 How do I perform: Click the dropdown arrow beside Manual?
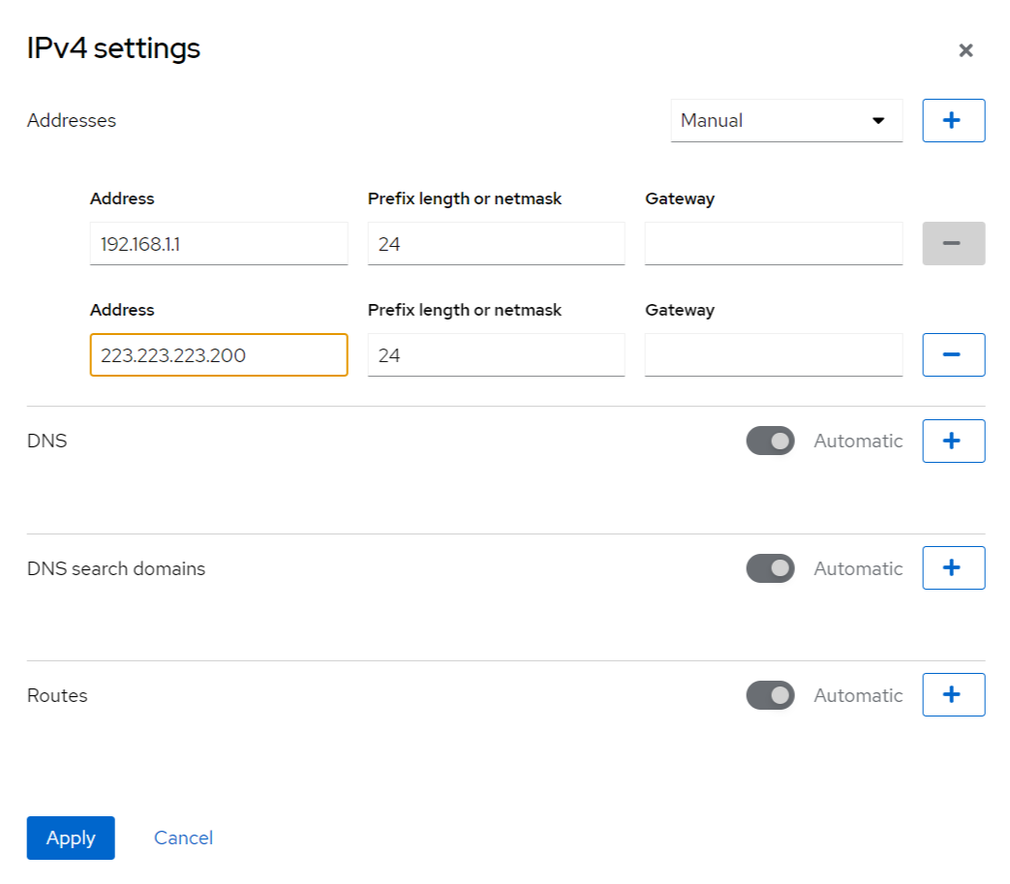[x=878, y=121]
